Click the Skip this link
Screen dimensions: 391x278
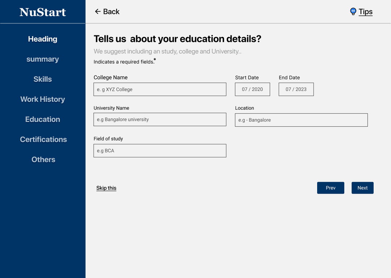(106, 188)
